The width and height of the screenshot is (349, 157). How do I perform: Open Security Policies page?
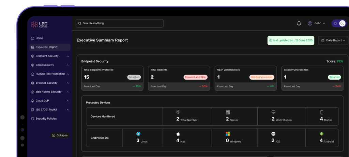click(x=46, y=119)
